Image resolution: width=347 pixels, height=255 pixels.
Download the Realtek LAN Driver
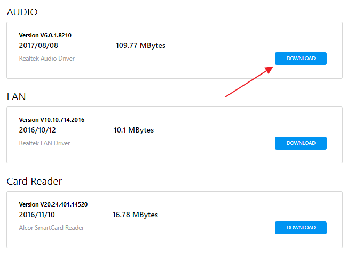301,143
